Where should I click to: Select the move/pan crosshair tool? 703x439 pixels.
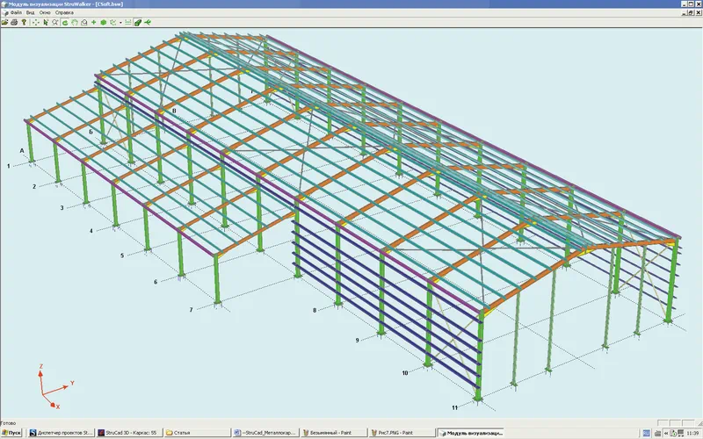point(36,22)
